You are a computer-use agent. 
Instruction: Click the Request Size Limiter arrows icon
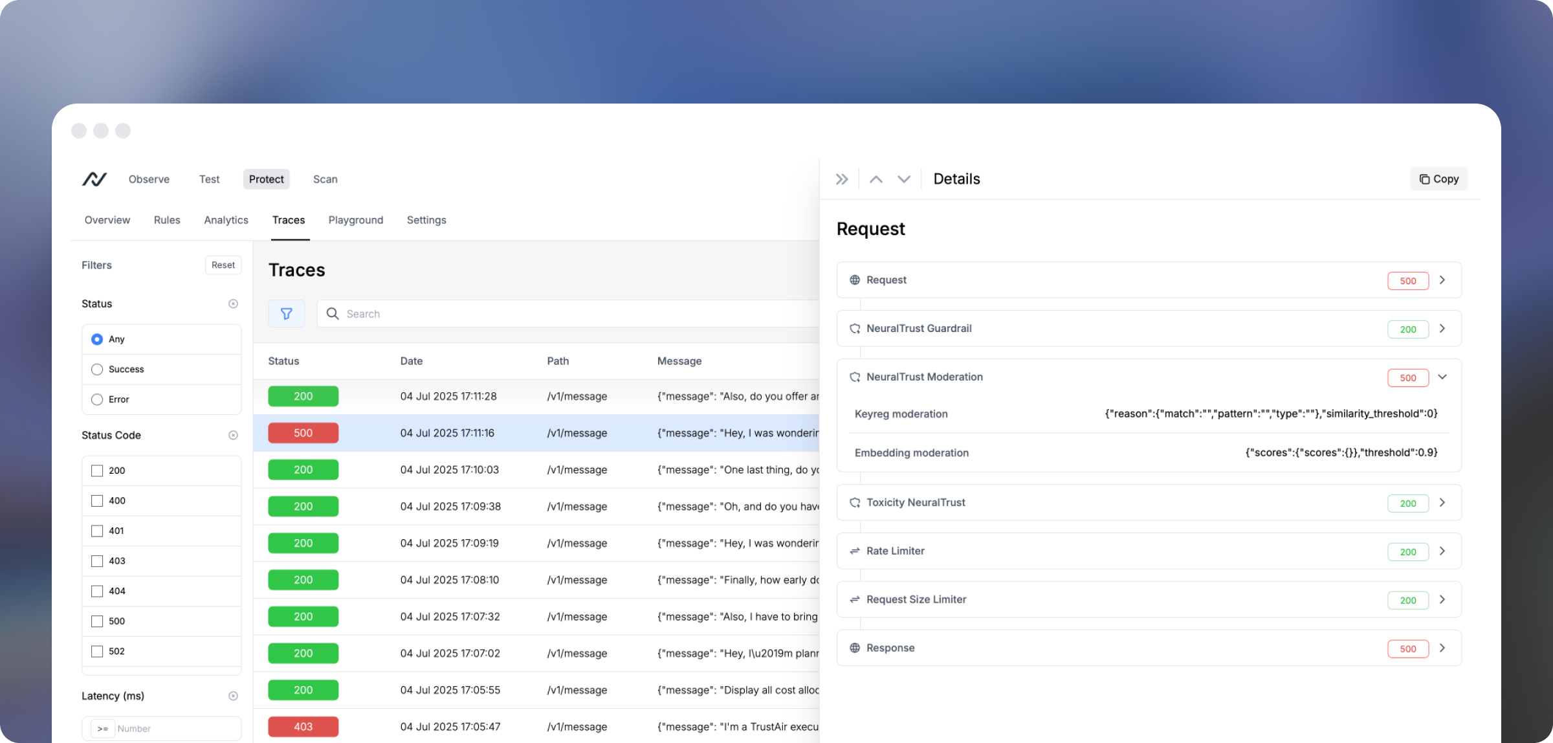[x=855, y=599]
